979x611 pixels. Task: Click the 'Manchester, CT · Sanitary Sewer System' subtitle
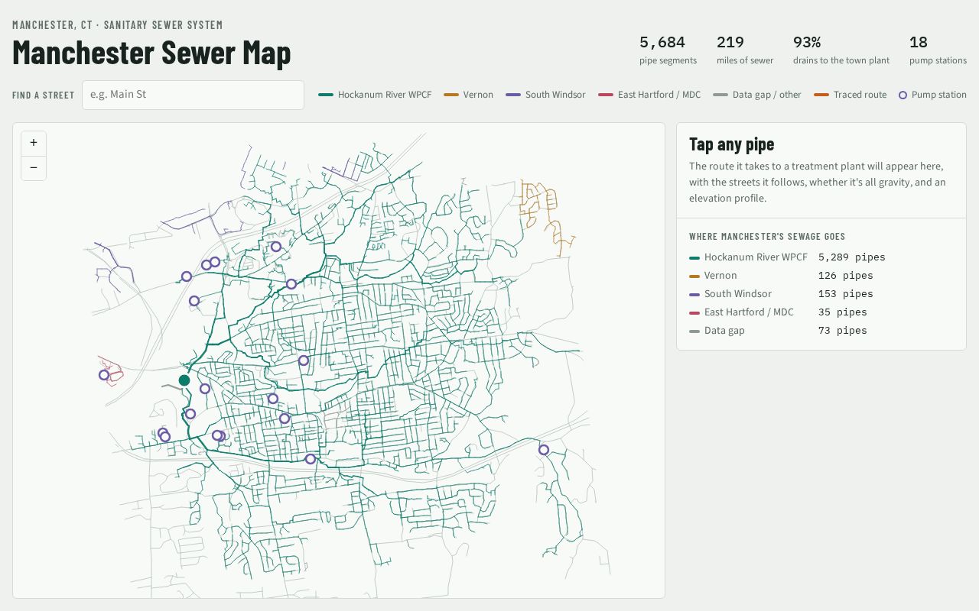pyautogui.click(x=118, y=25)
